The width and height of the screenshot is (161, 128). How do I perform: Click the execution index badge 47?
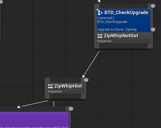tap(153, 6)
